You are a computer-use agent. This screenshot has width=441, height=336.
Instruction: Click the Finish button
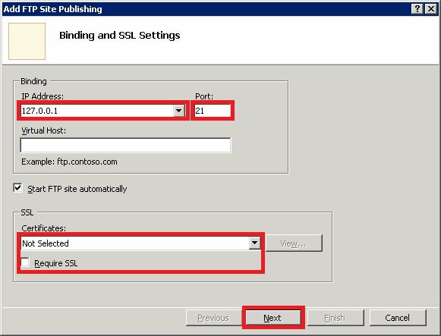pos(335,318)
